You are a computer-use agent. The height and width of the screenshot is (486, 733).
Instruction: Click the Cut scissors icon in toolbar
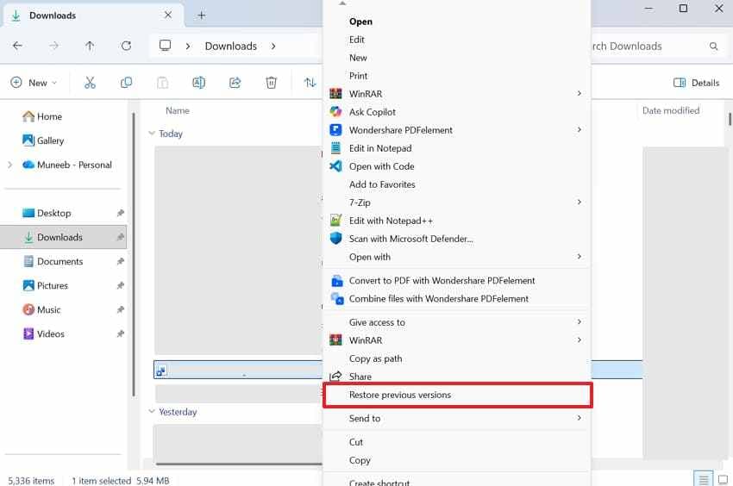point(90,83)
